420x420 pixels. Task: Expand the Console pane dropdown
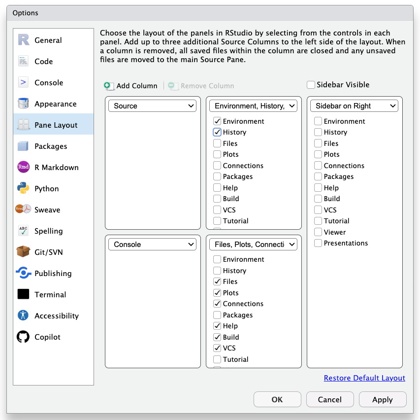point(152,245)
